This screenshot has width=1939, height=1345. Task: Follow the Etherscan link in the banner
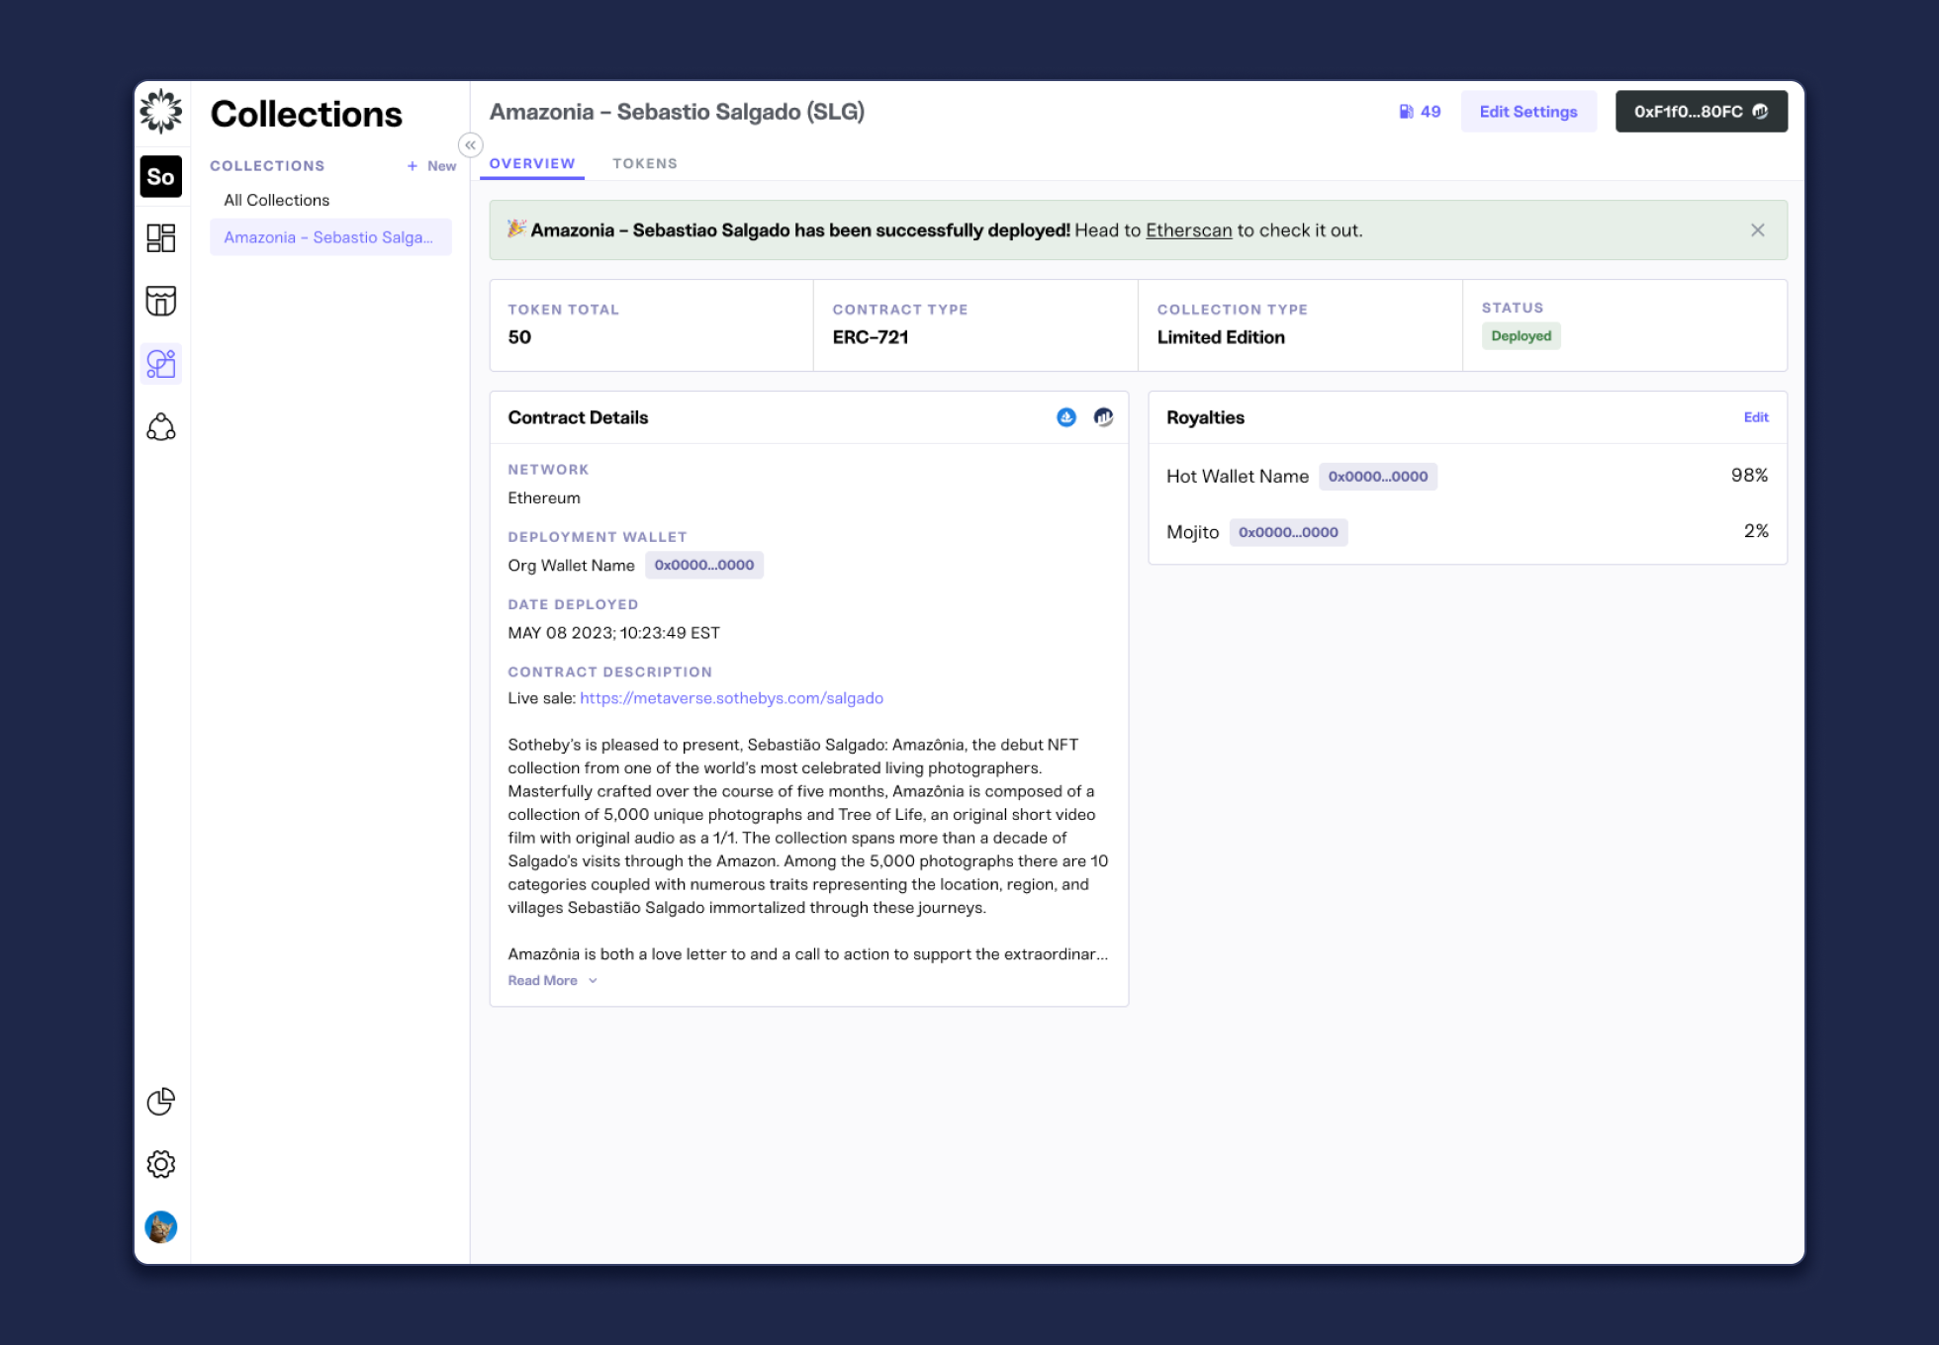[x=1189, y=230]
